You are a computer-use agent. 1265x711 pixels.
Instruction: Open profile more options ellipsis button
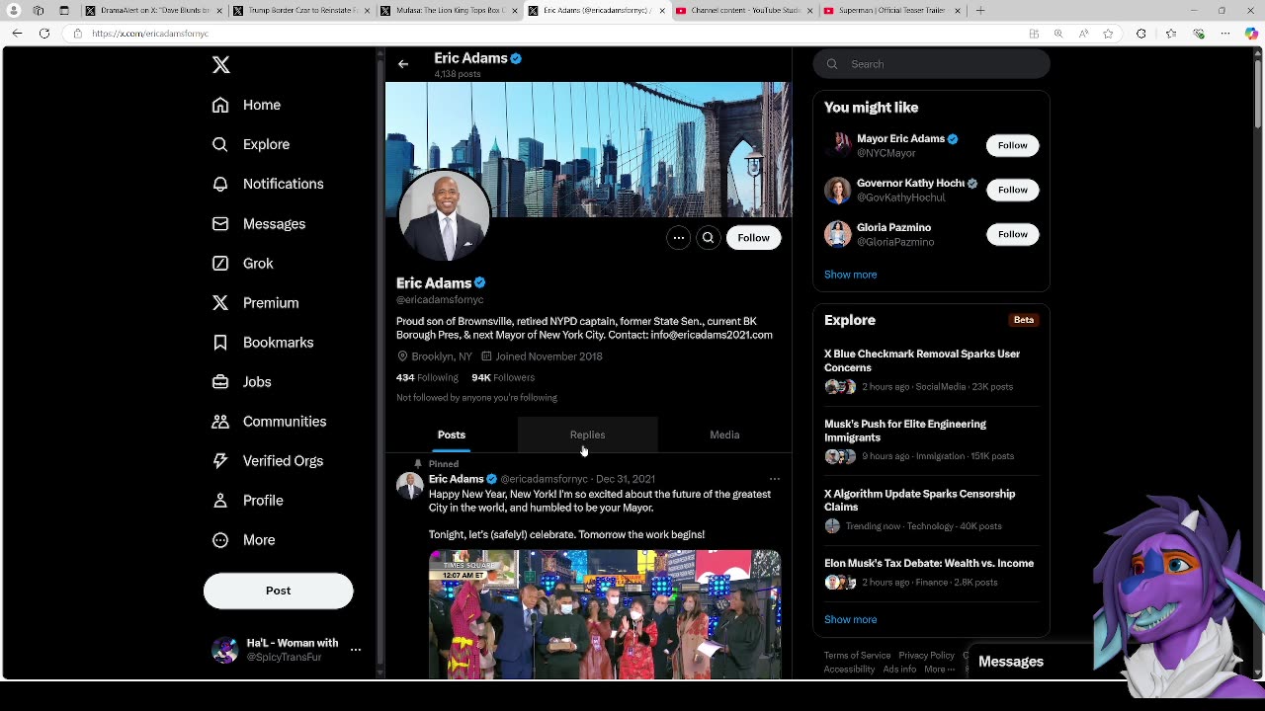(x=678, y=237)
